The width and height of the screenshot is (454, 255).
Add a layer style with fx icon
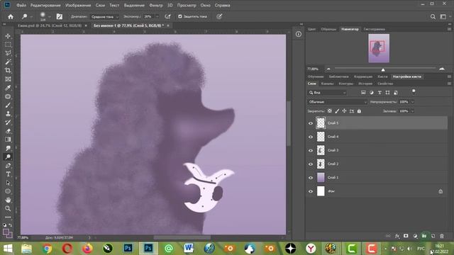click(x=397, y=236)
